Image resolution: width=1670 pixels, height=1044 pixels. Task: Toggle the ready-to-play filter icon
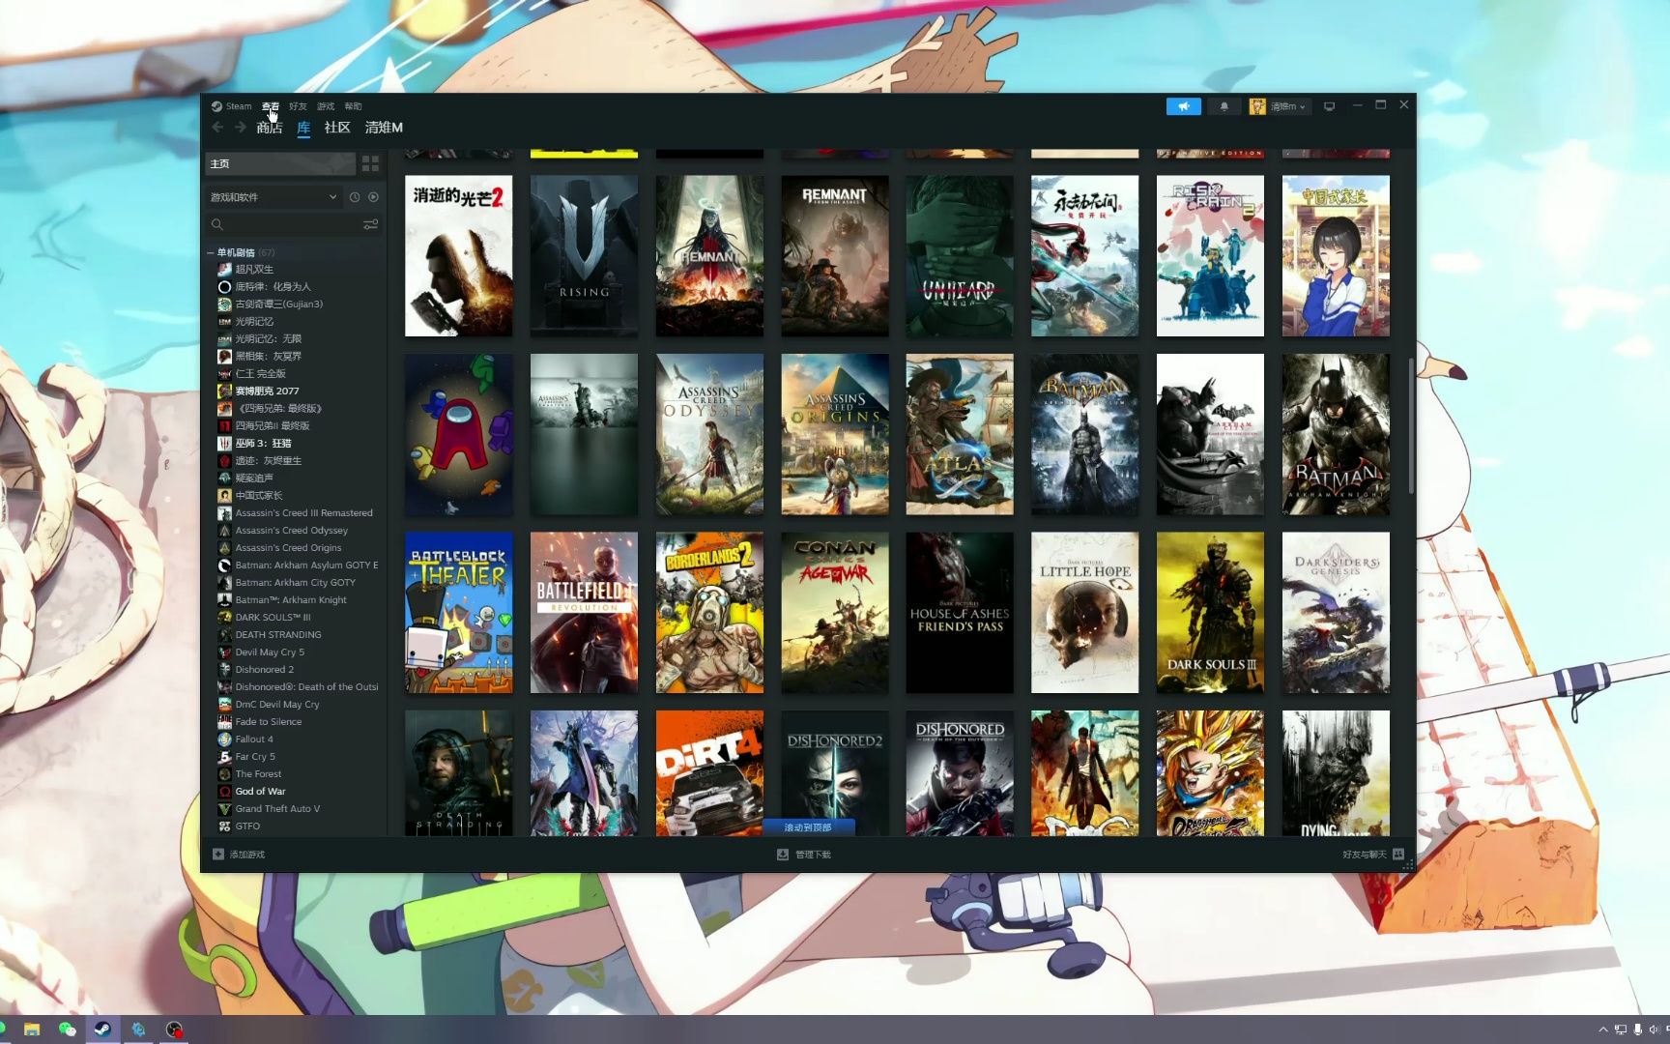coord(373,197)
